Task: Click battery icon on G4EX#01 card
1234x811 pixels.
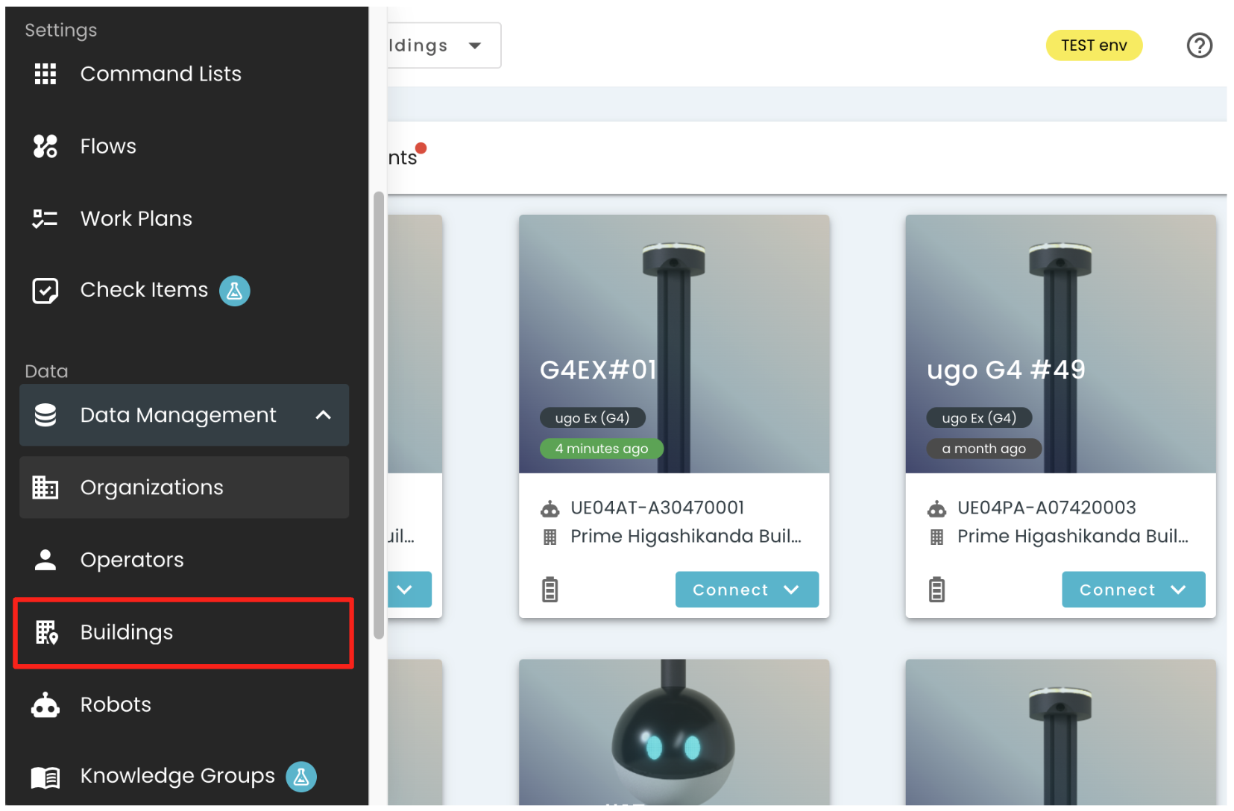Action: tap(550, 590)
